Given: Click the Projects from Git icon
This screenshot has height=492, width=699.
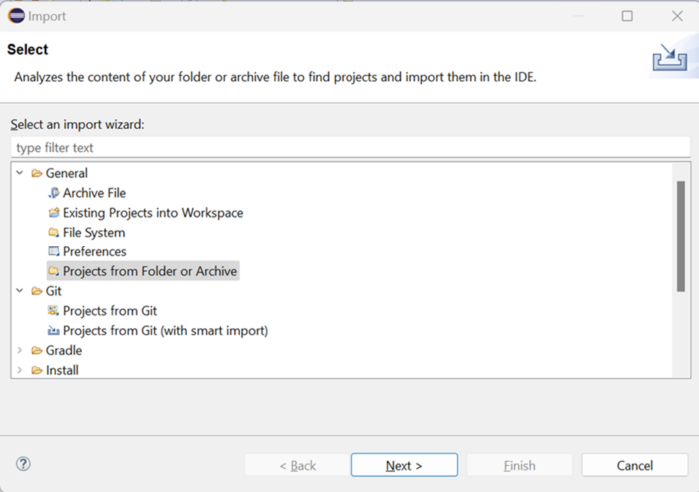Looking at the screenshot, I should click(x=54, y=311).
